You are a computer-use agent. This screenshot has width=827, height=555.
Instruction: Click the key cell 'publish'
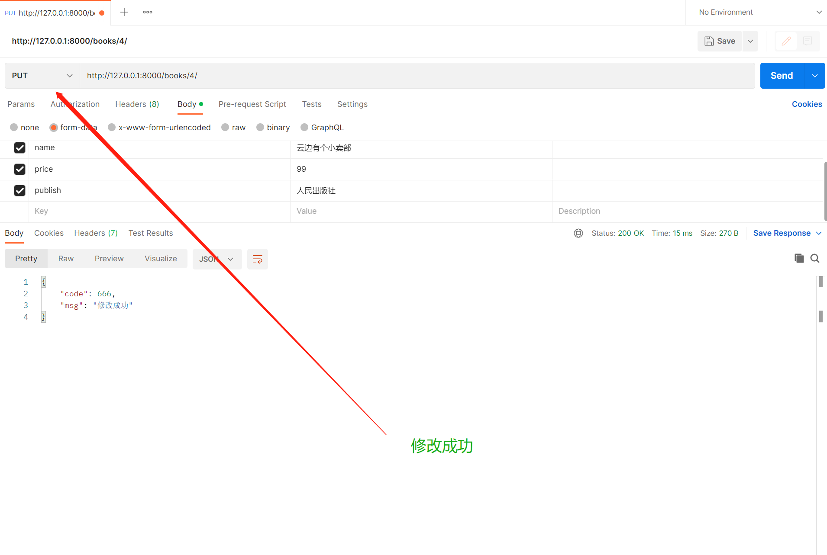click(x=159, y=190)
